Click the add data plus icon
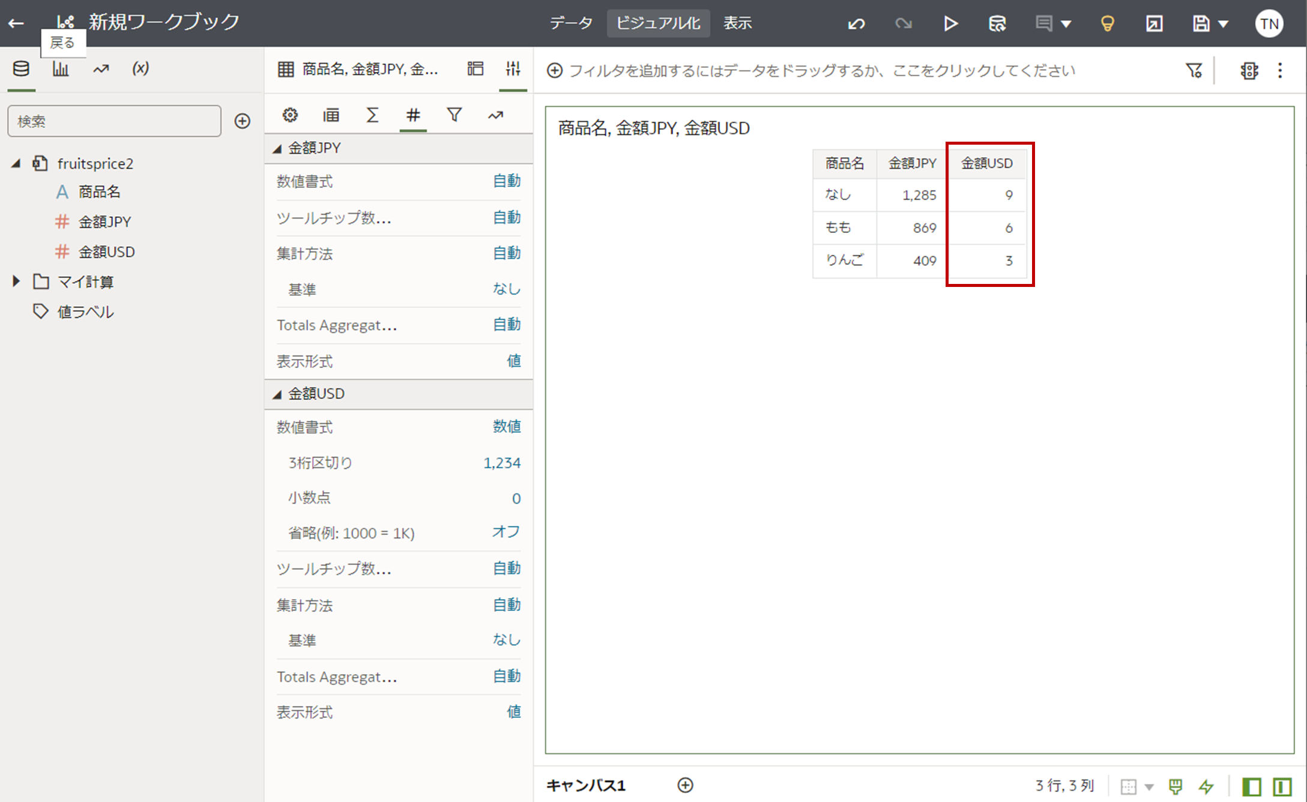Image resolution: width=1307 pixels, height=802 pixels. tap(243, 121)
